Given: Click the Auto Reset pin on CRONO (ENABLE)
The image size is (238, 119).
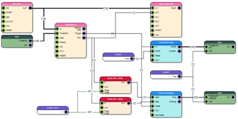Looking at the screenshot, I should coord(153,115).
